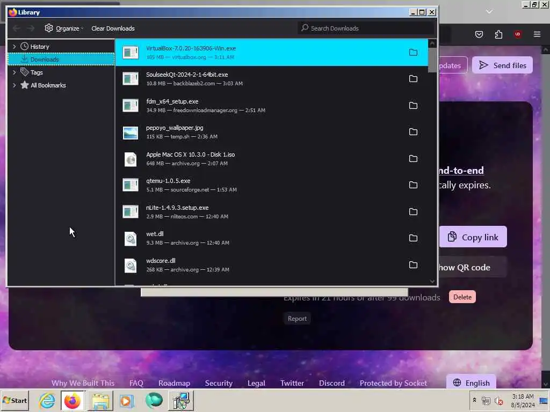Image resolution: width=550 pixels, height=412 pixels.
Task: Expand the All Bookmarks tree node
Action: click(x=14, y=85)
